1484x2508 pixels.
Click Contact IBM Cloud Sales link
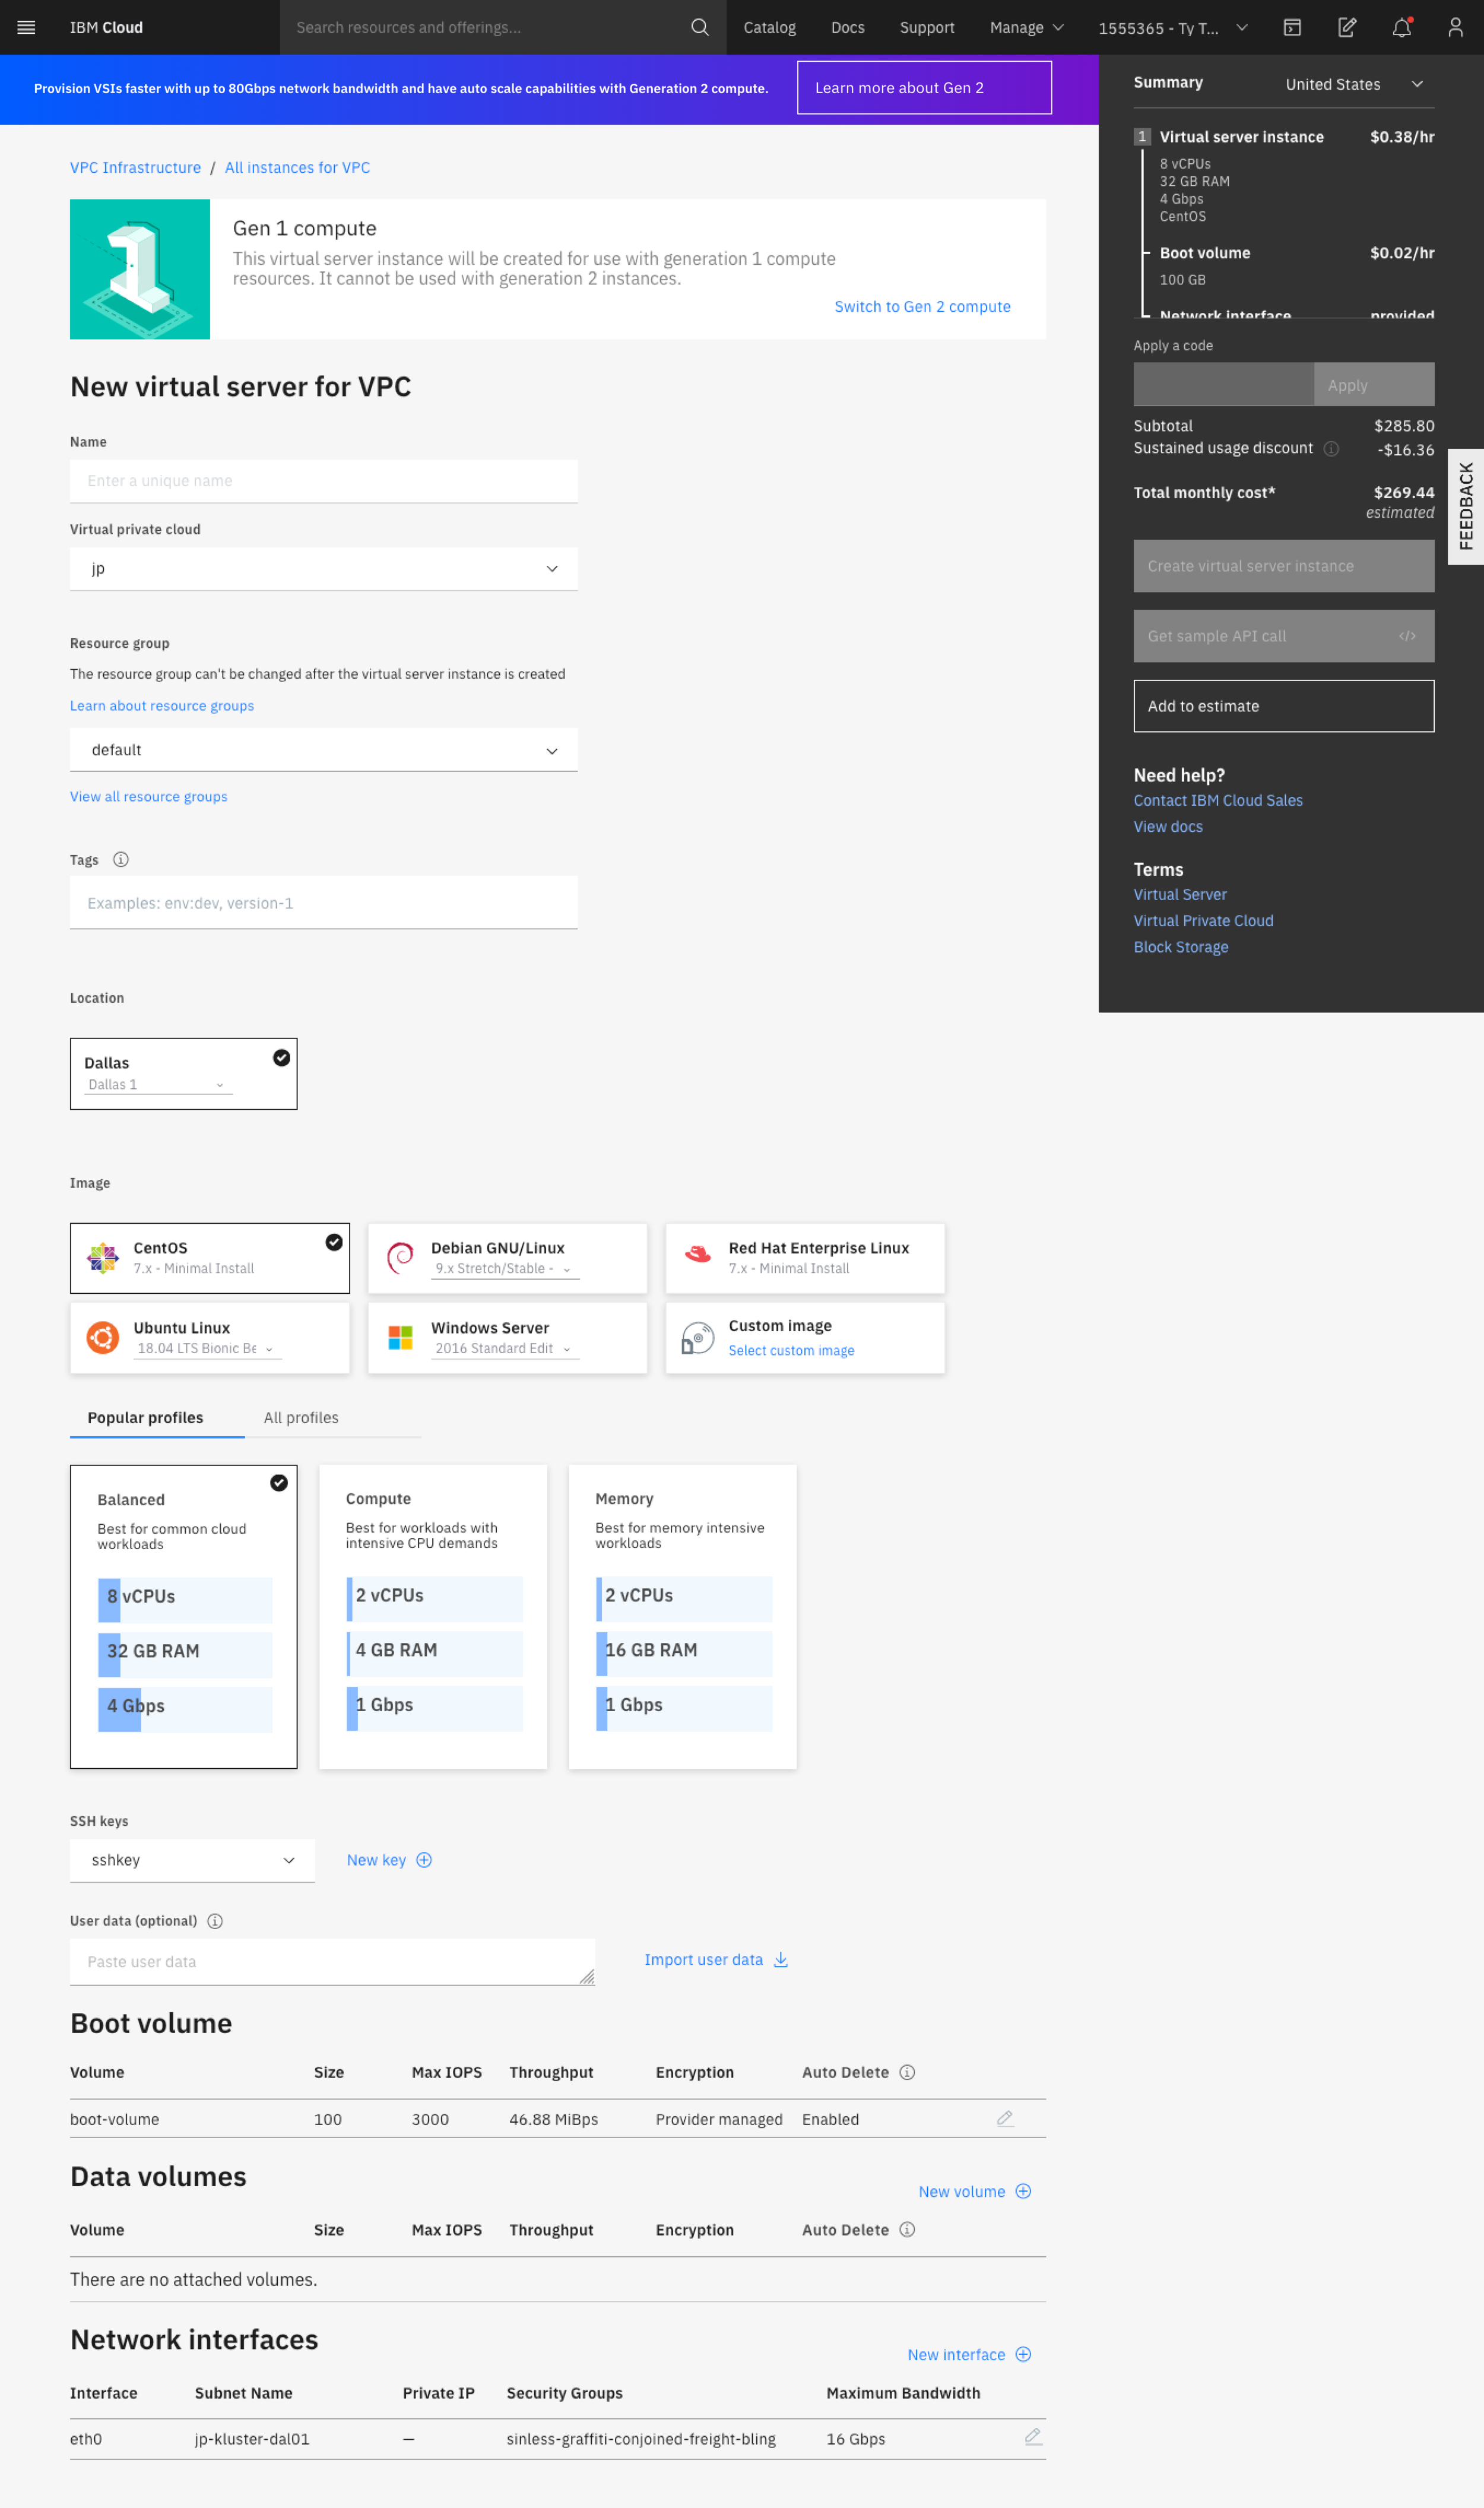coord(1217,800)
